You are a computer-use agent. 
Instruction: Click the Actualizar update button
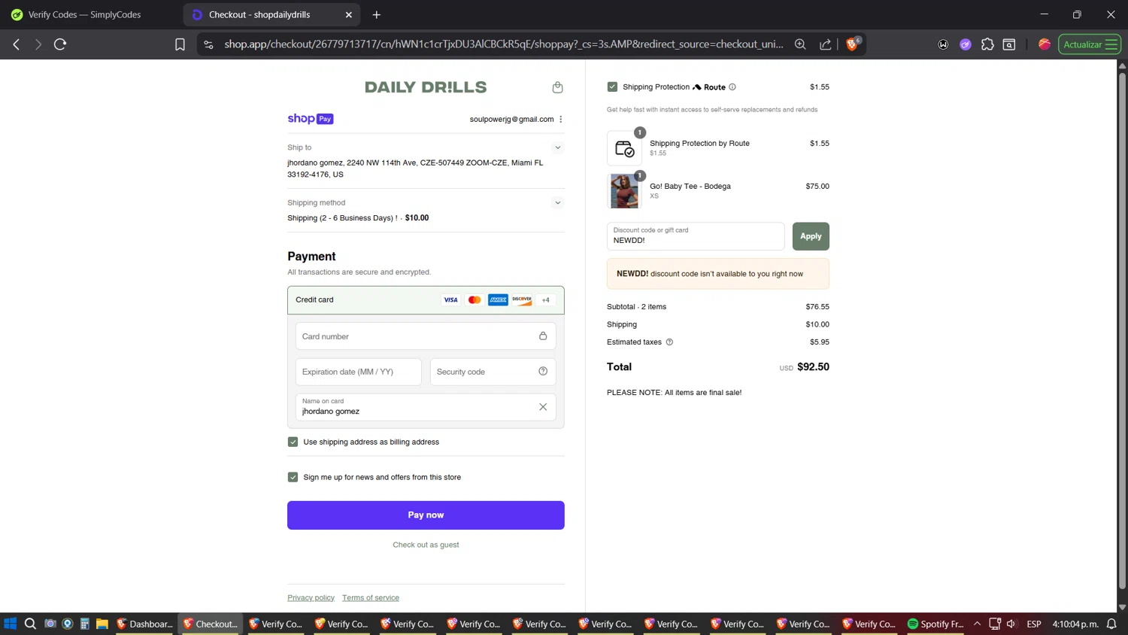pos(1090,44)
